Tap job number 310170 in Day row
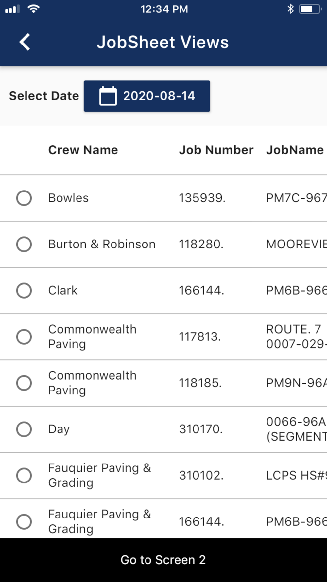This screenshot has width=327, height=582. 201,429
